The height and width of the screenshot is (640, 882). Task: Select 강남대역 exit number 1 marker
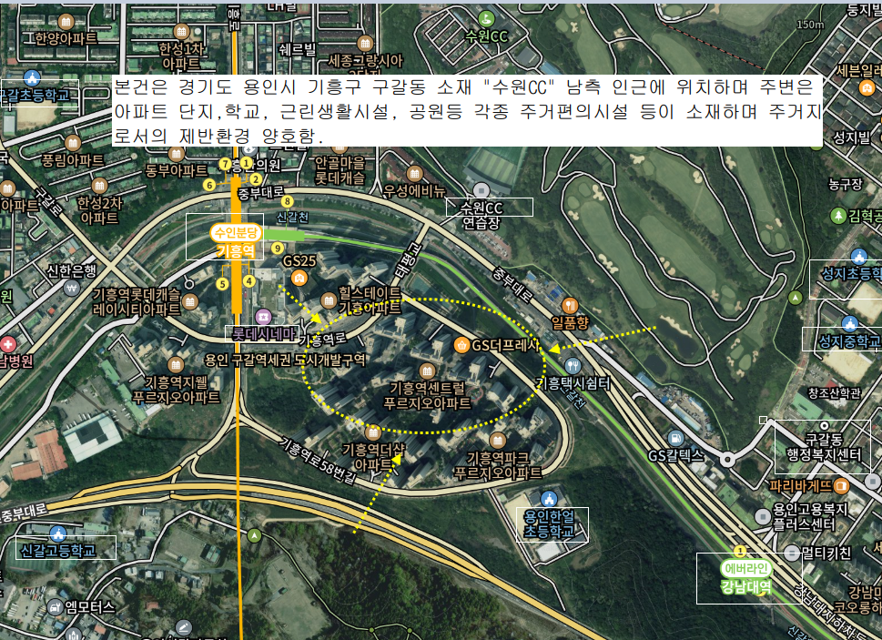(740, 551)
